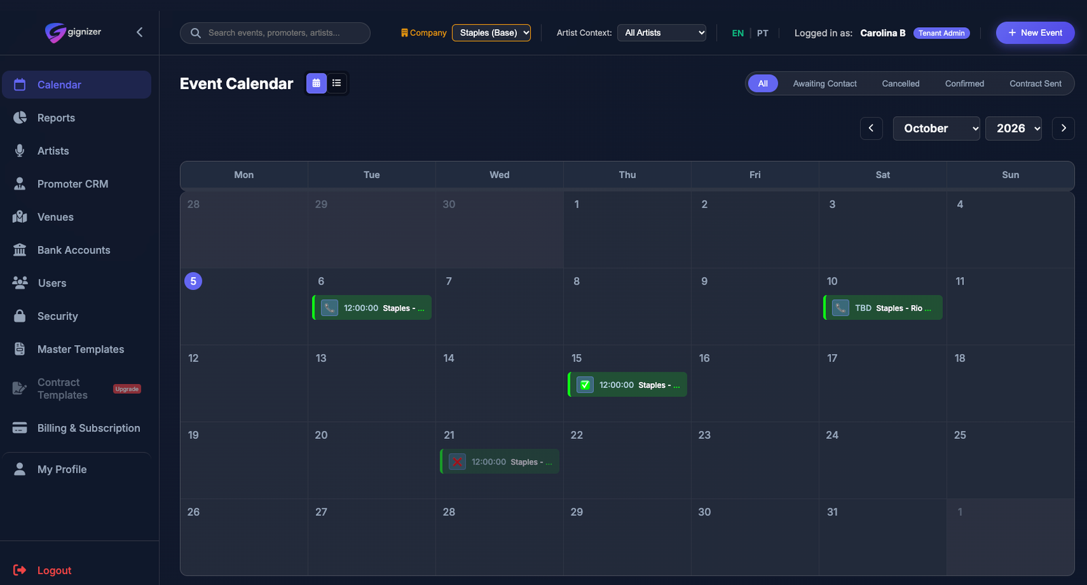The width and height of the screenshot is (1087, 585).
Task: Filter by Awaiting Contact status
Action: click(825, 84)
